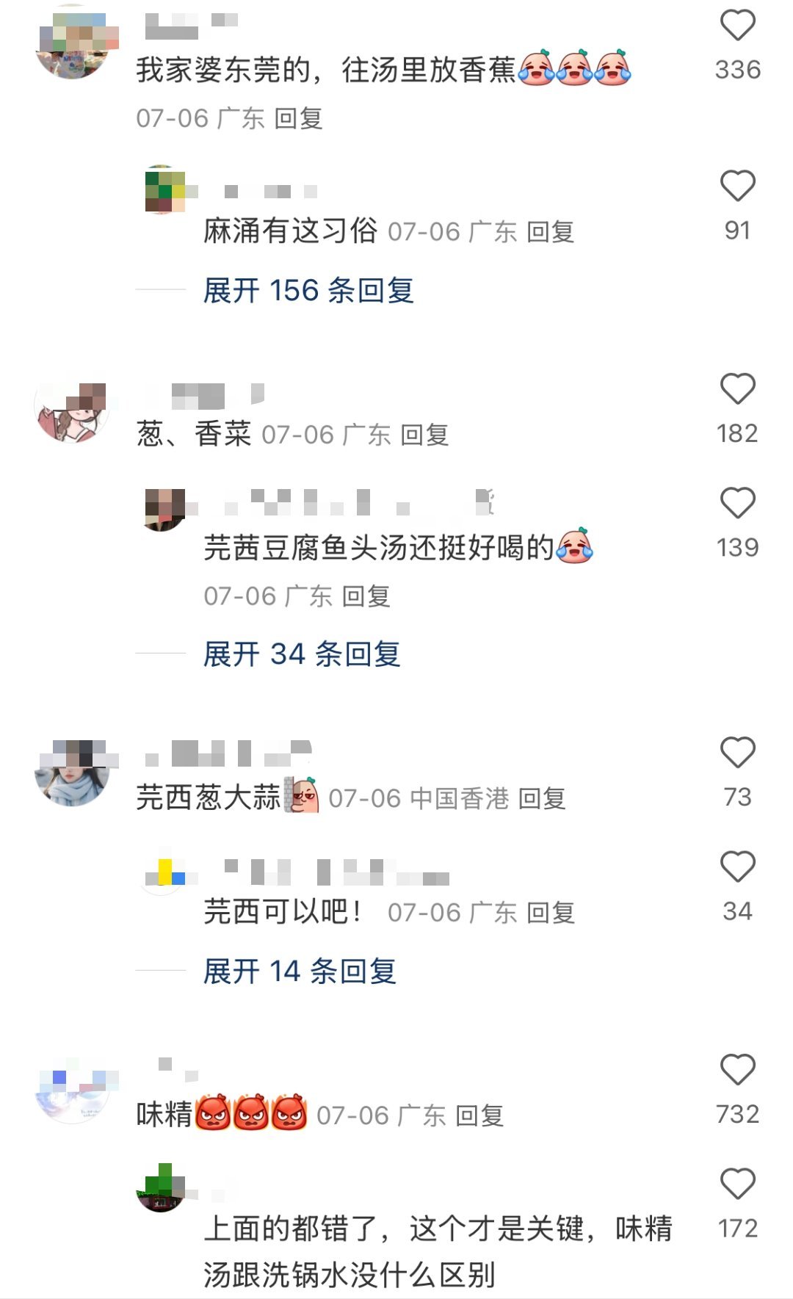Open avatar of the 芫西葱大蒜 commenter
This screenshot has width=793, height=1299.
72,770
